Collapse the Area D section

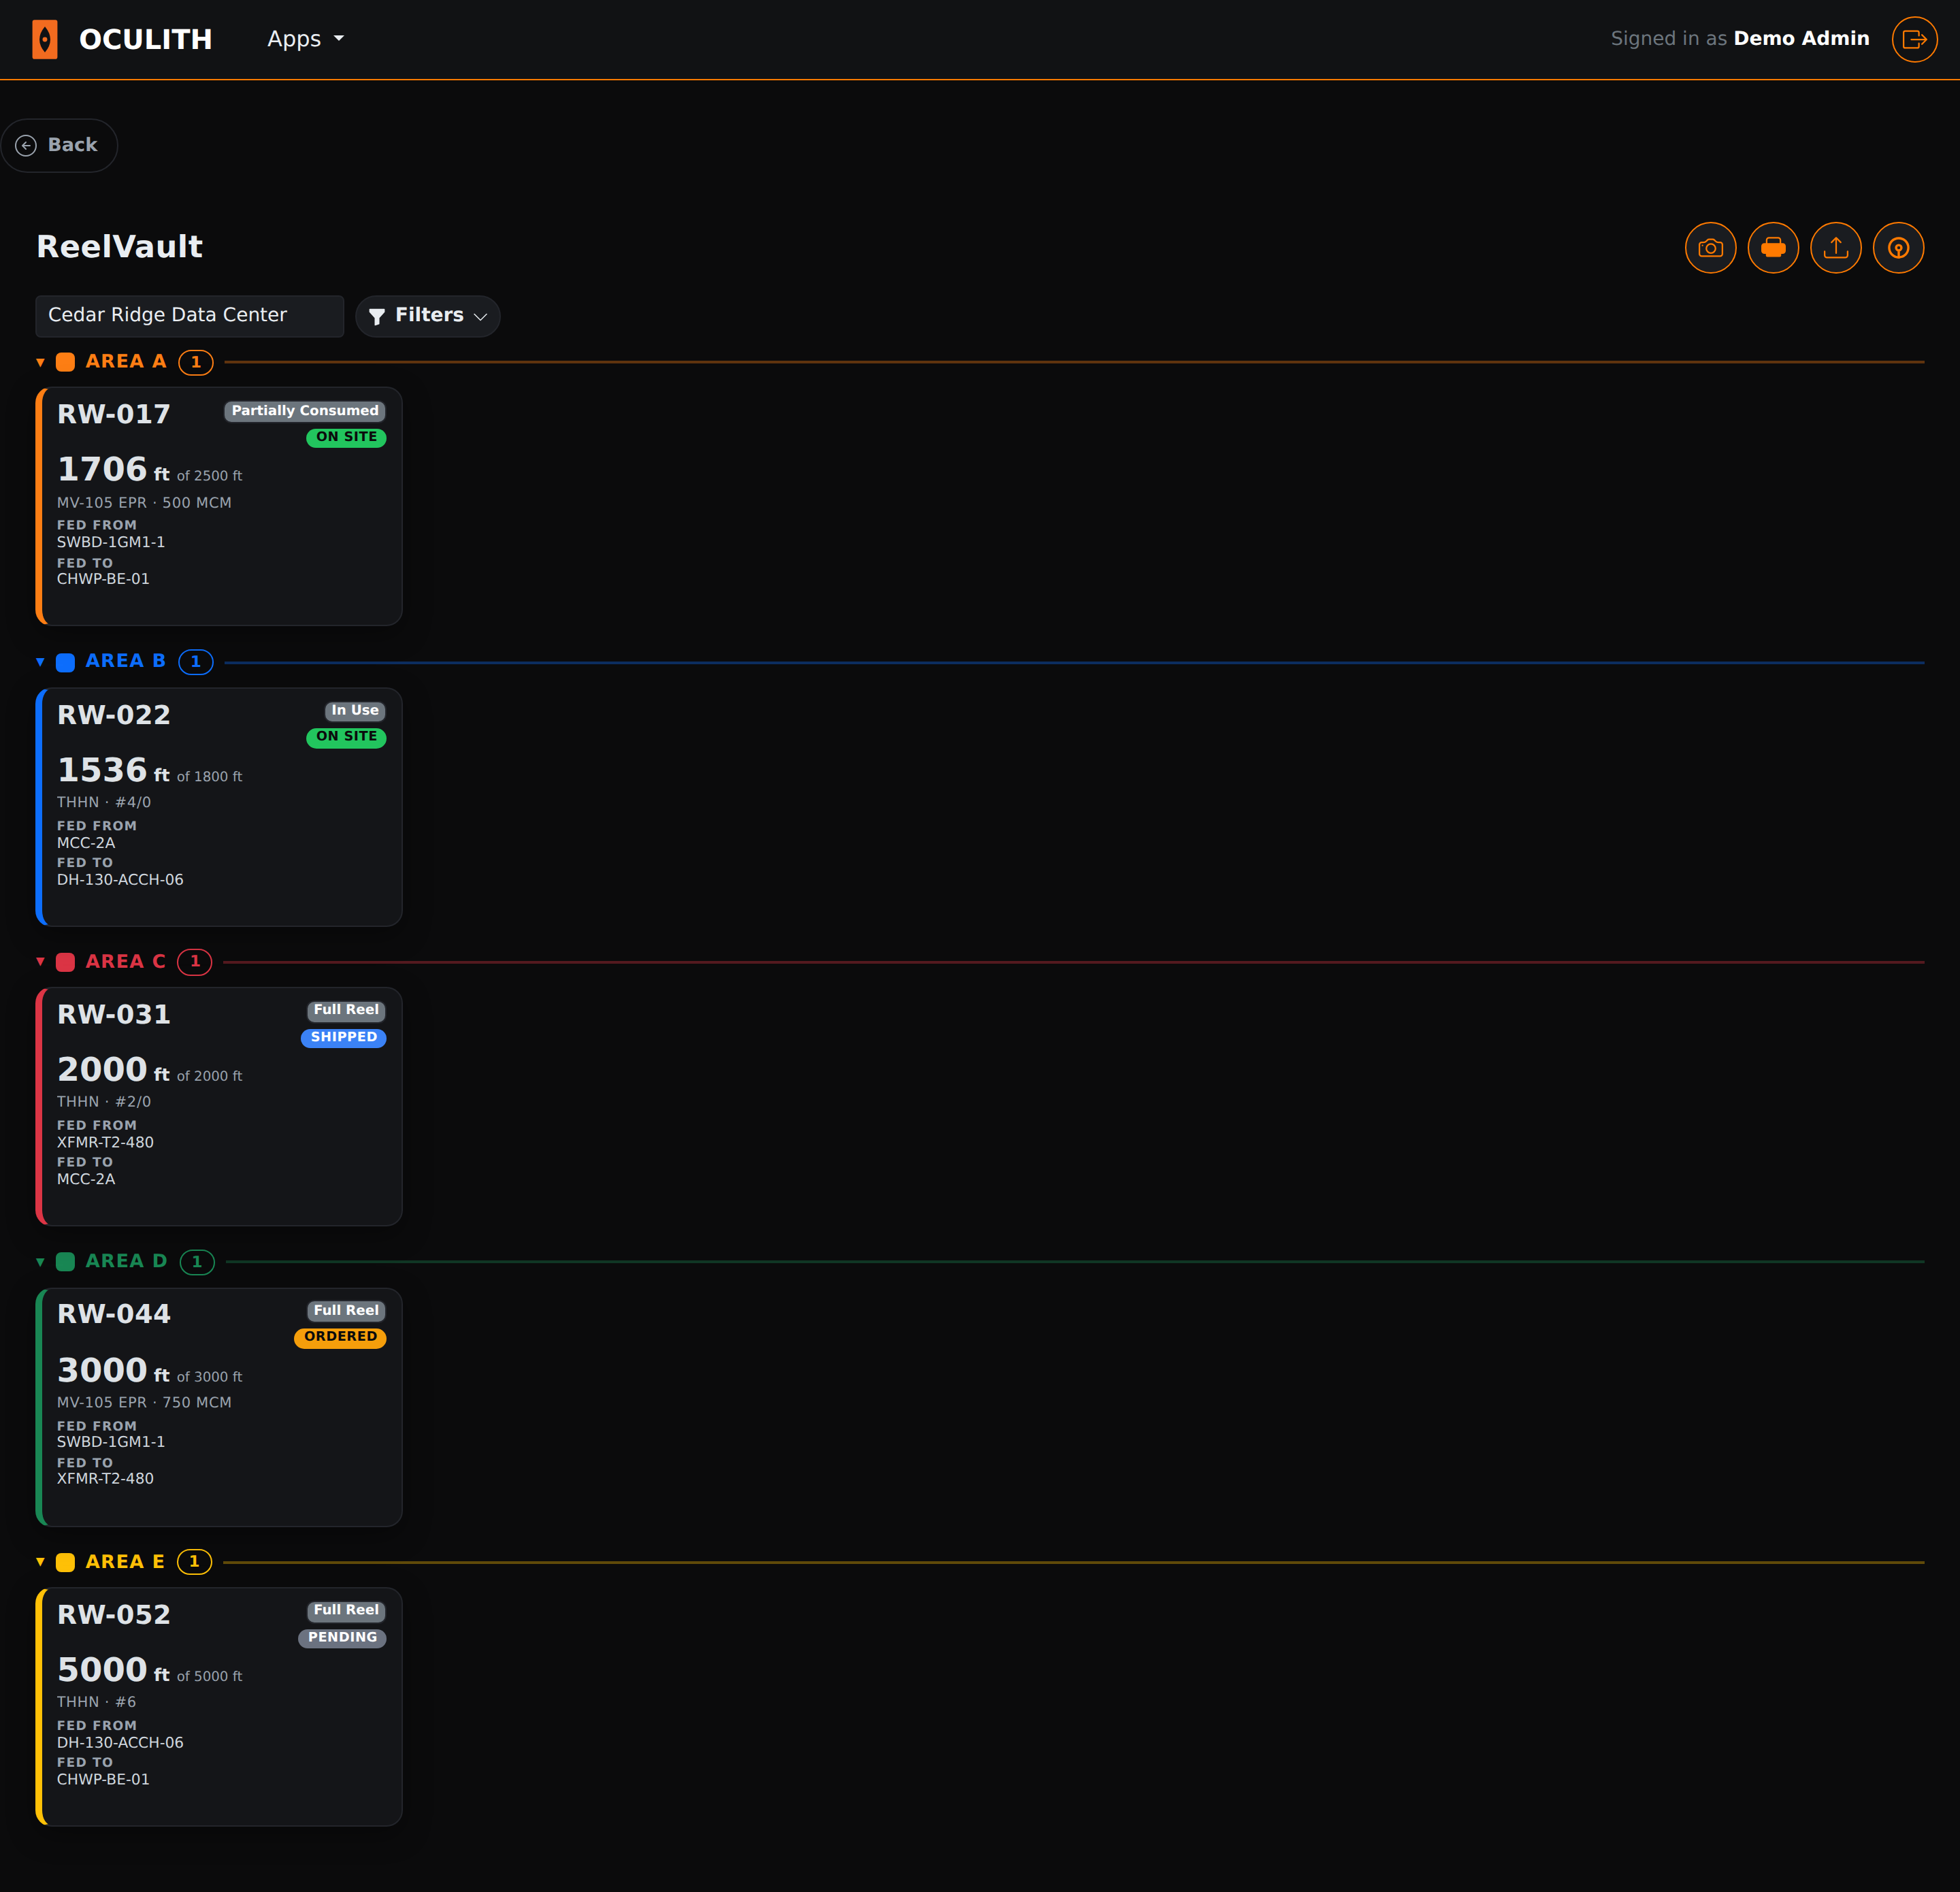click(40, 1262)
